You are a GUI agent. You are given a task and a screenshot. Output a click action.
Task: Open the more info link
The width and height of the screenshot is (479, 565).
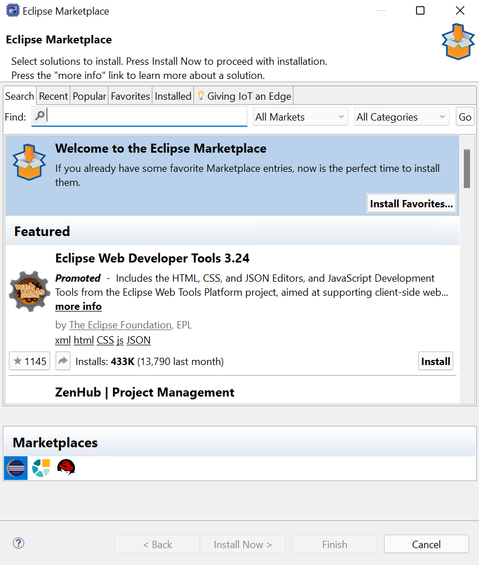pyautogui.click(x=78, y=306)
